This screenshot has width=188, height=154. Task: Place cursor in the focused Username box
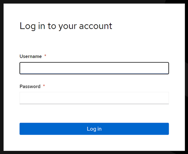[x=94, y=68]
